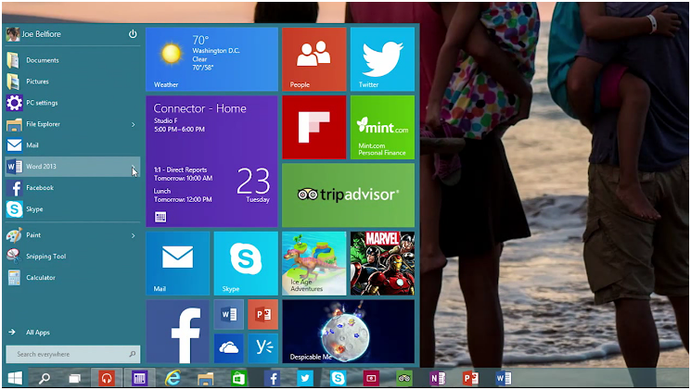Open the Skype tile

[246, 263]
